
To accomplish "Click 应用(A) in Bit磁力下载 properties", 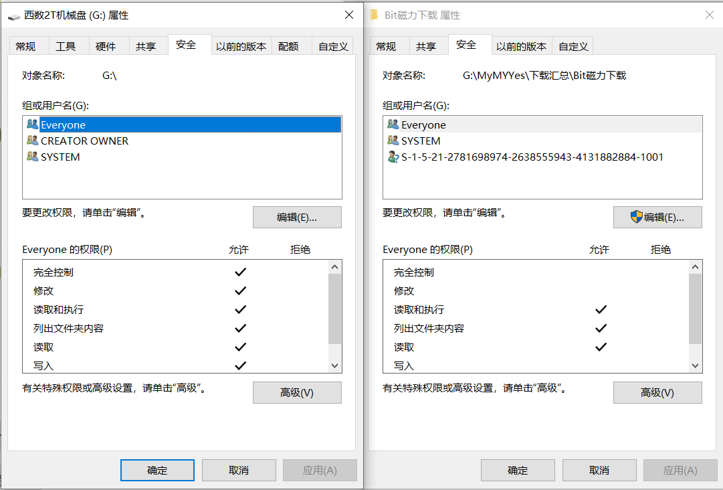I will tap(681, 470).
